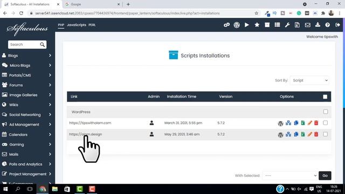Select checkbox for alam.design installation

(x=325, y=134)
